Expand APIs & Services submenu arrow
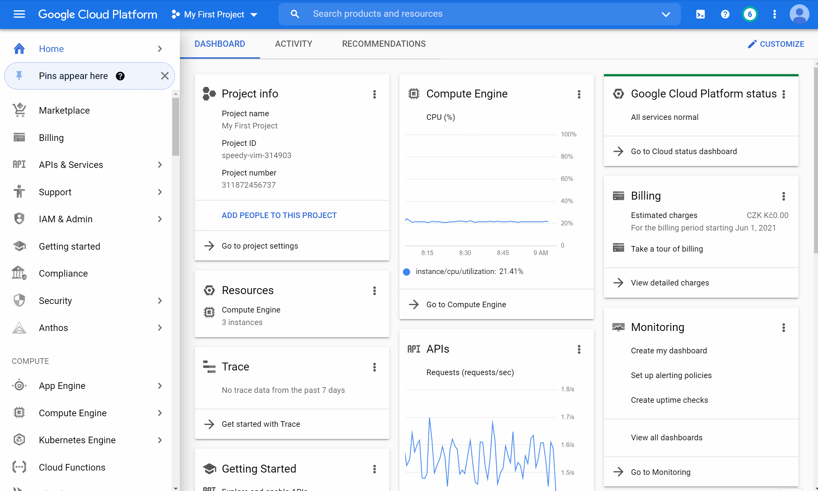 [160, 164]
